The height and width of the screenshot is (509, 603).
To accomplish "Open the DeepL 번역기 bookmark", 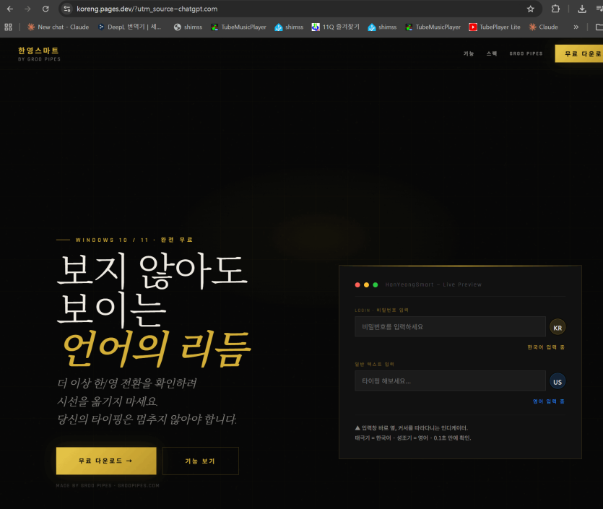I will [x=129, y=27].
